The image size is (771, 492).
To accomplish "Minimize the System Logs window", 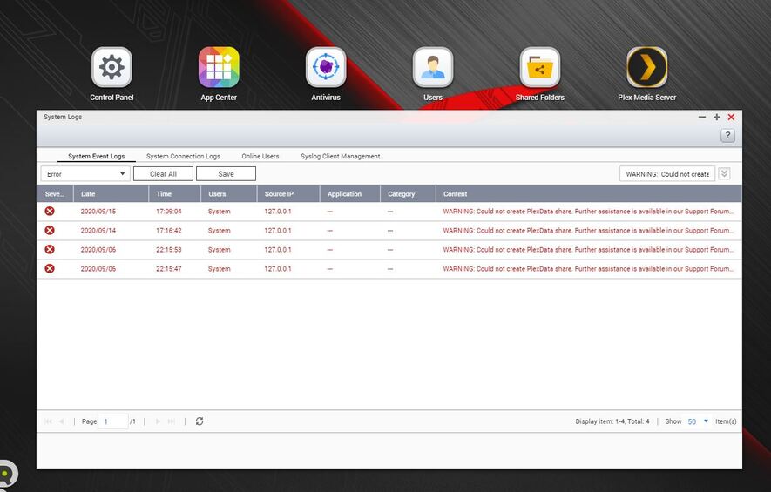I will 702,117.
